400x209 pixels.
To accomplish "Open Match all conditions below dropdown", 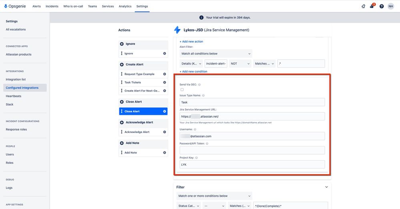I will pyautogui.click(x=216, y=54).
